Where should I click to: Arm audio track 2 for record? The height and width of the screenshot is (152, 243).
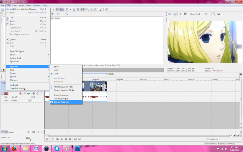coord(20,94)
